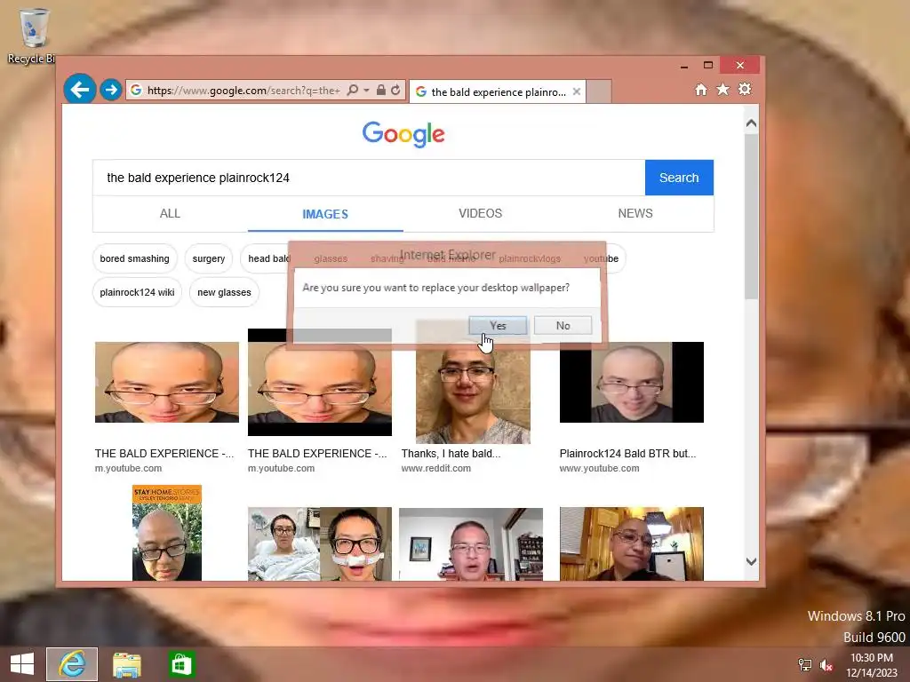
Task: Minimize the Internet Explorer window
Action: (x=684, y=66)
